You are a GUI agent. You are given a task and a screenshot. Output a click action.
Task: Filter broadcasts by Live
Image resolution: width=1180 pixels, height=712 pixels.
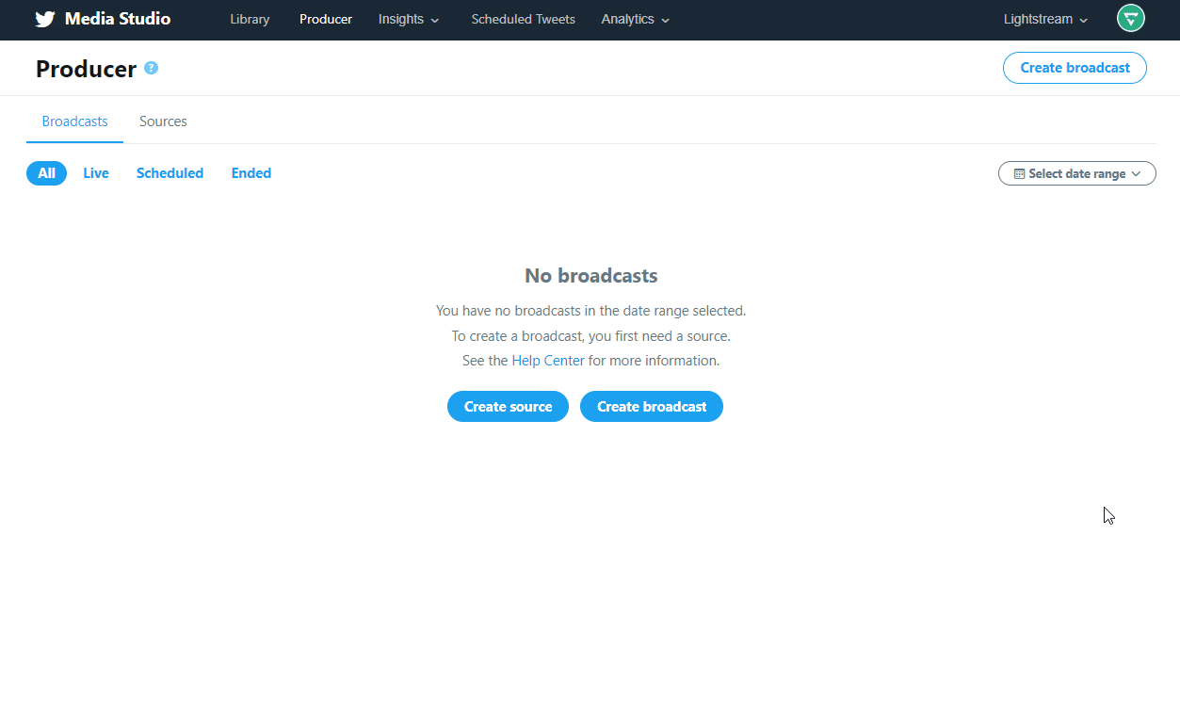pyautogui.click(x=96, y=173)
